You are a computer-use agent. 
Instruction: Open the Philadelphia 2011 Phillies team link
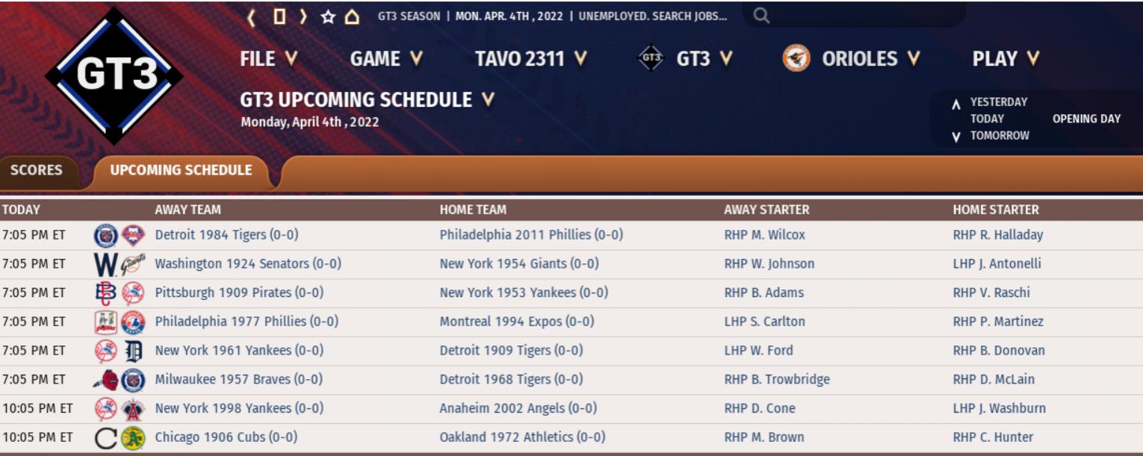531,235
